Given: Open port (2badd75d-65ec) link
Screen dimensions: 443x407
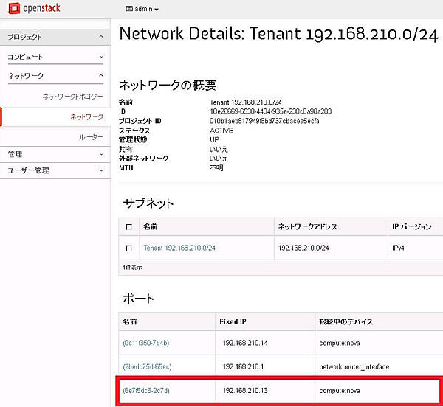Looking at the screenshot, I should click(146, 366).
